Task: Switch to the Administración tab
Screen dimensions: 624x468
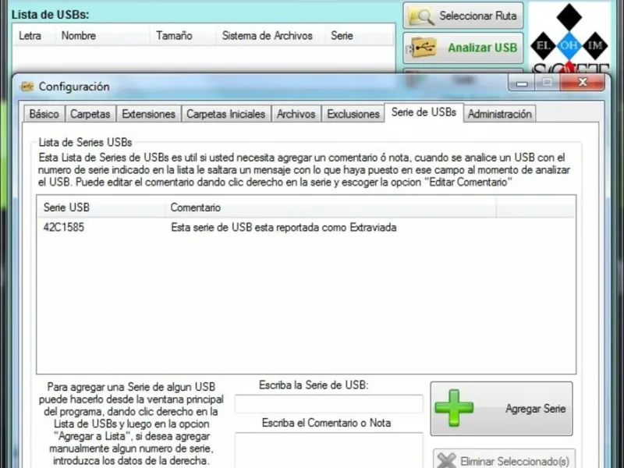Action: pos(499,114)
